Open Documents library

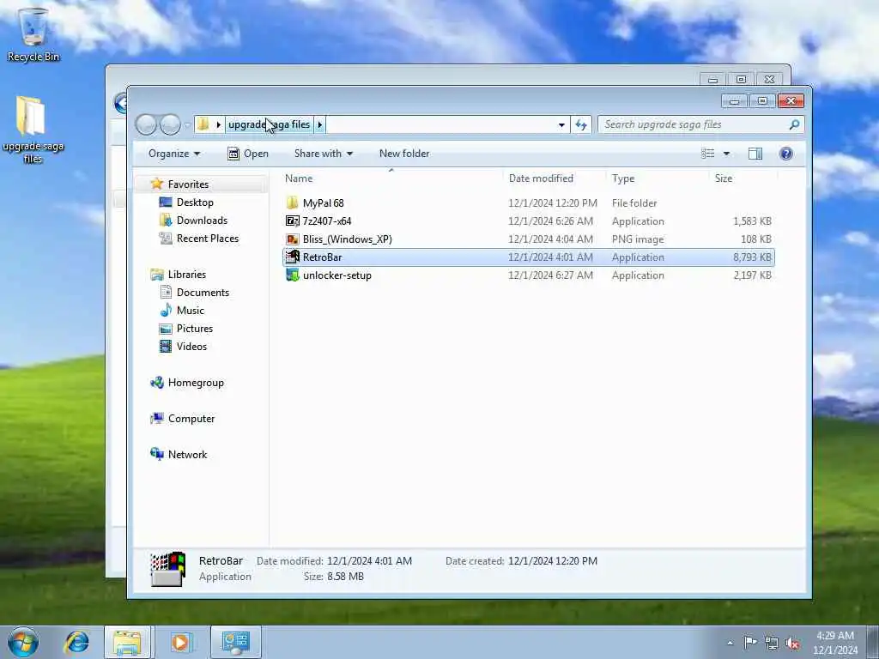[x=203, y=293]
